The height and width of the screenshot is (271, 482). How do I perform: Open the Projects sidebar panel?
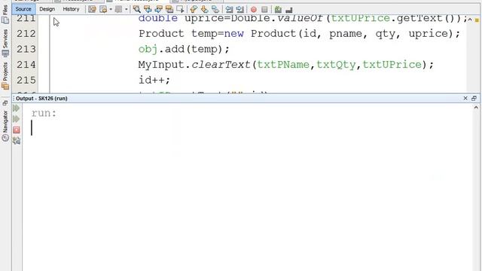[x=5, y=76]
